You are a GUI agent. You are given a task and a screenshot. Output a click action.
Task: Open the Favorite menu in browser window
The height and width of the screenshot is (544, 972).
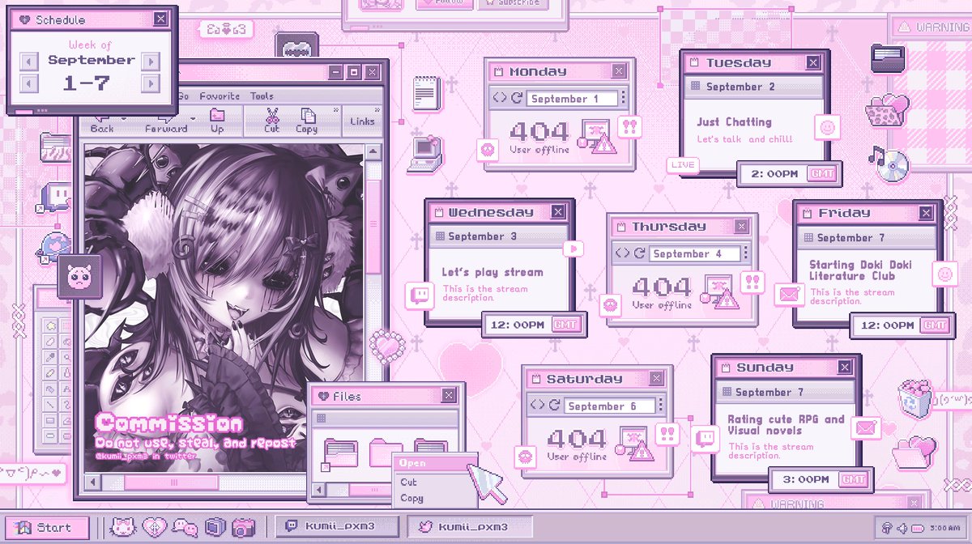pyautogui.click(x=220, y=96)
